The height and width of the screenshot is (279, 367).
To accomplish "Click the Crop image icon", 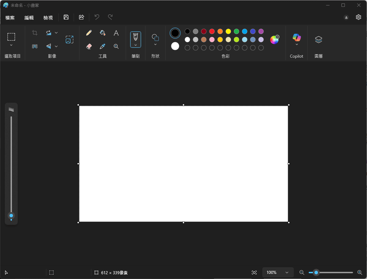I will (35, 33).
